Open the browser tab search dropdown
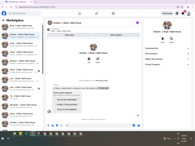The image size is (195, 146). tap(2, 2)
